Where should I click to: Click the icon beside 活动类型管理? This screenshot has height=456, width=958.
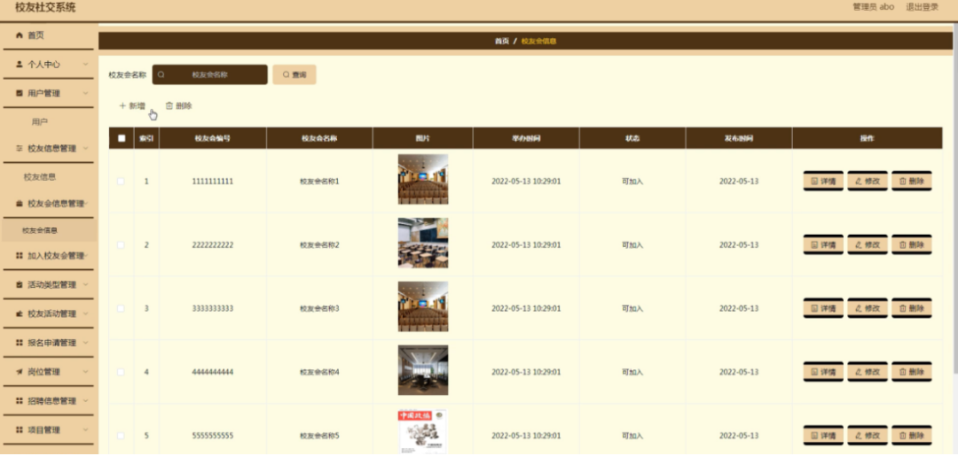pyautogui.click(x=19, y=285)
